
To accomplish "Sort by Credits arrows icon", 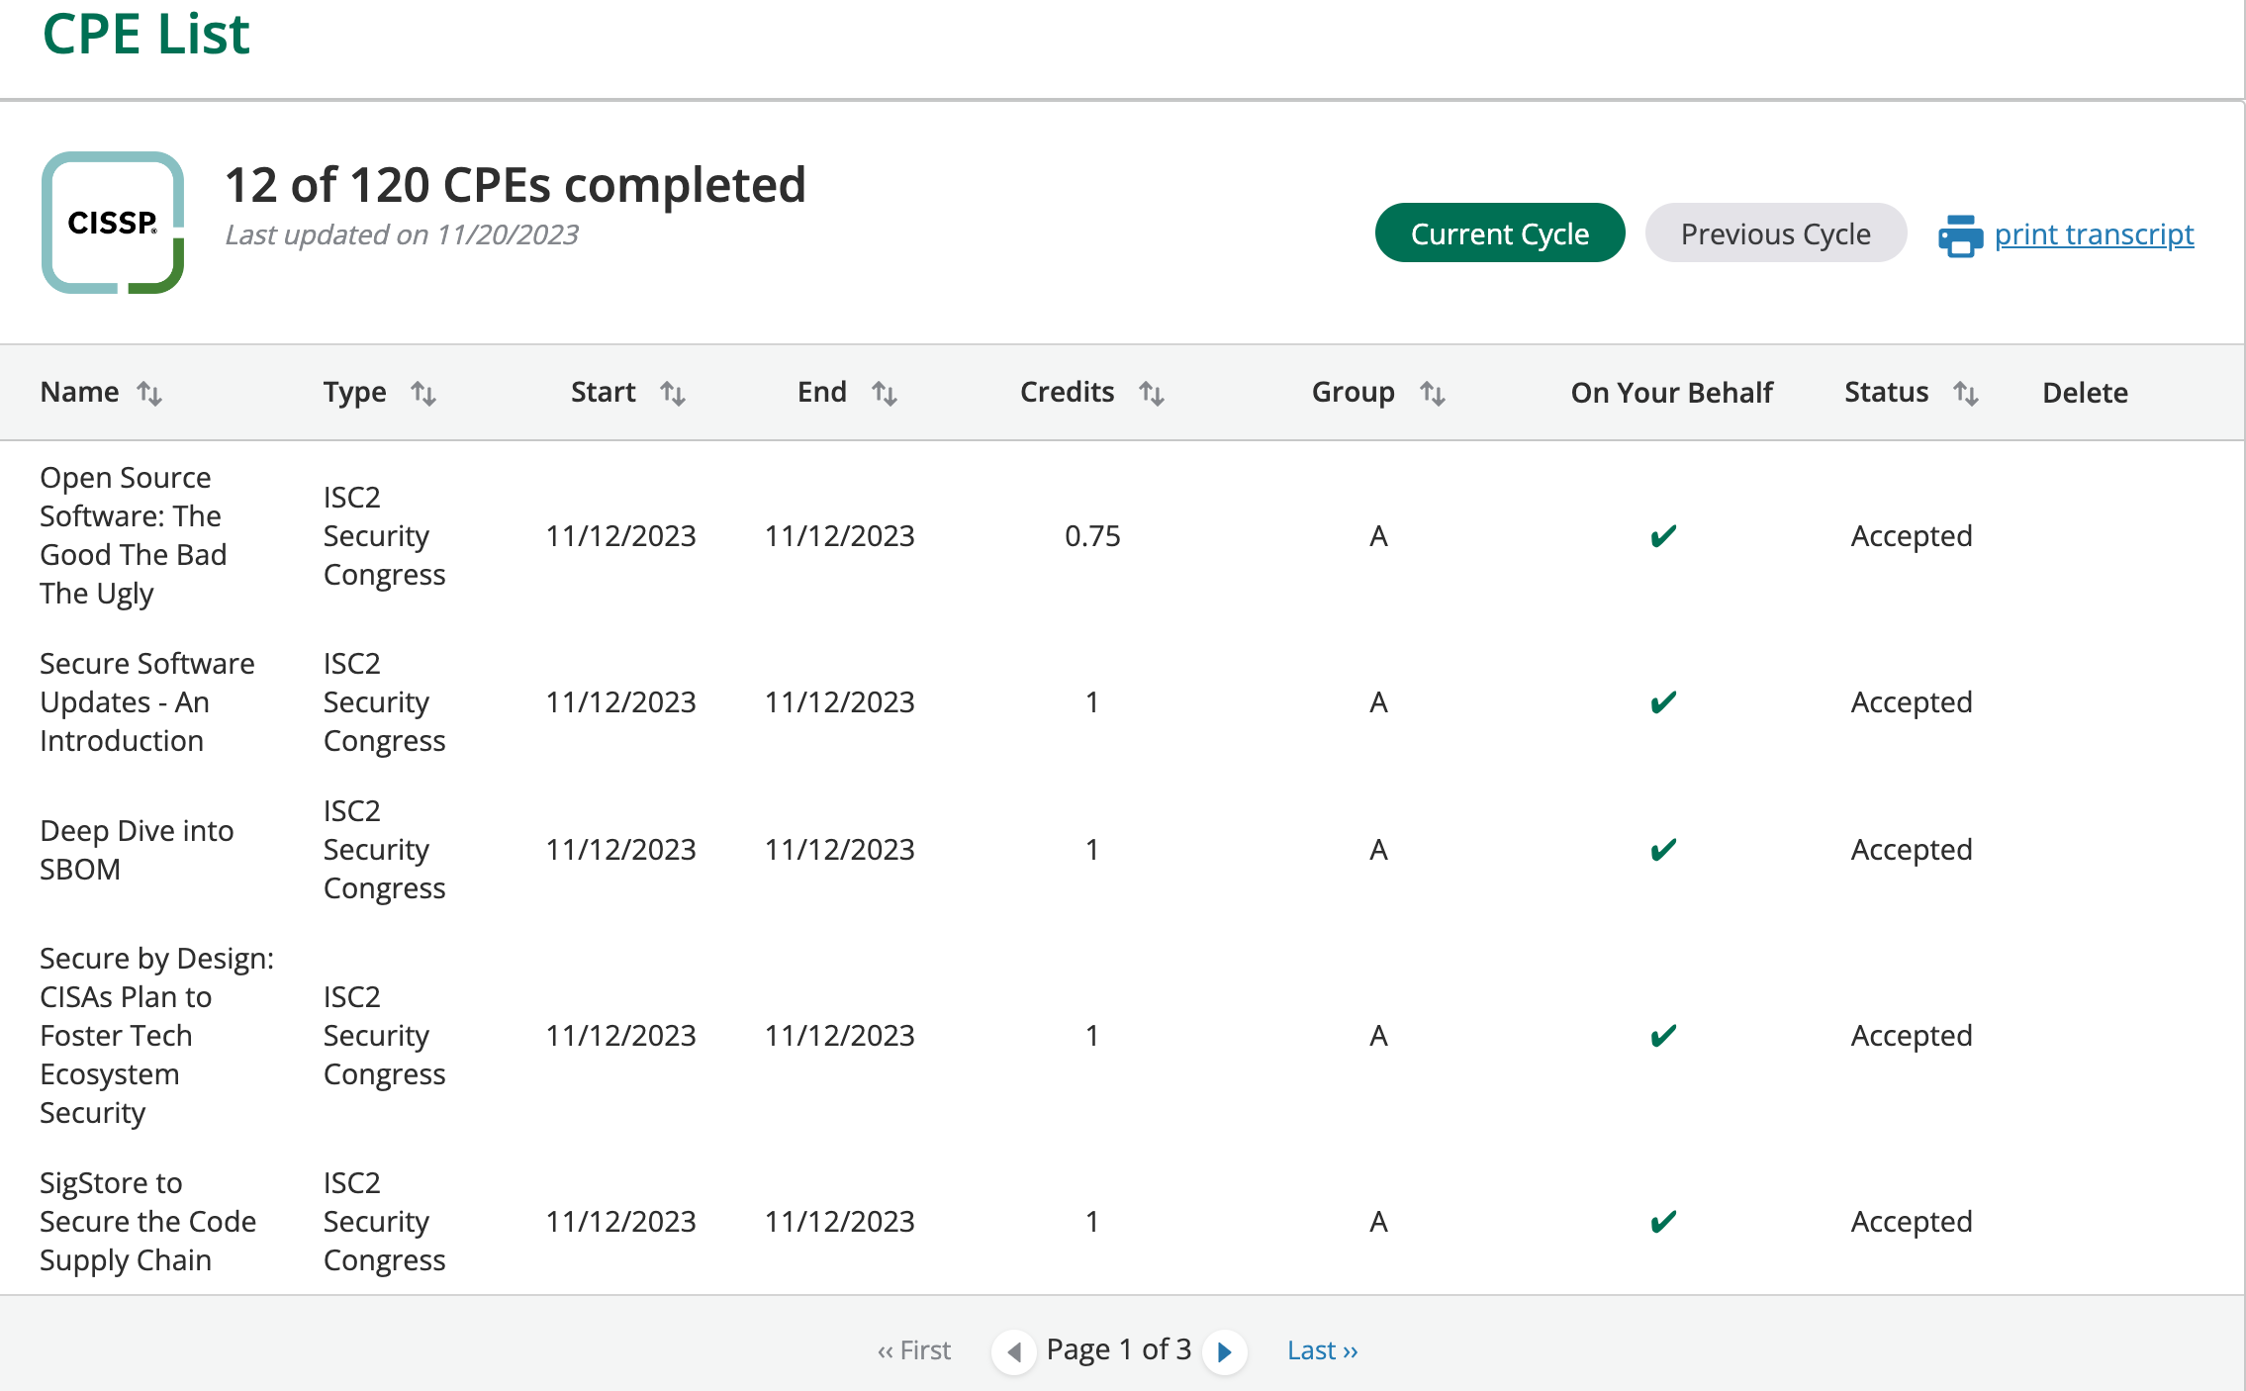I will 1152,393.
